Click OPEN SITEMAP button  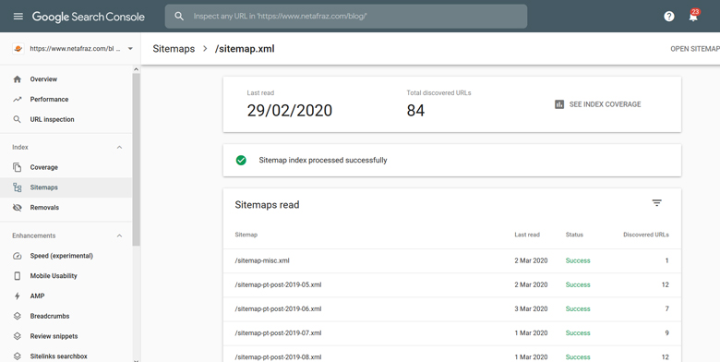695,49
